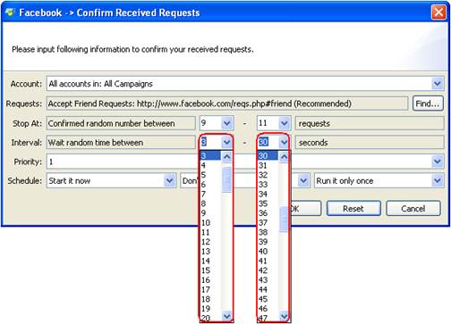
Task: Select 37 in the right interval list
Action: click(268, 222)
